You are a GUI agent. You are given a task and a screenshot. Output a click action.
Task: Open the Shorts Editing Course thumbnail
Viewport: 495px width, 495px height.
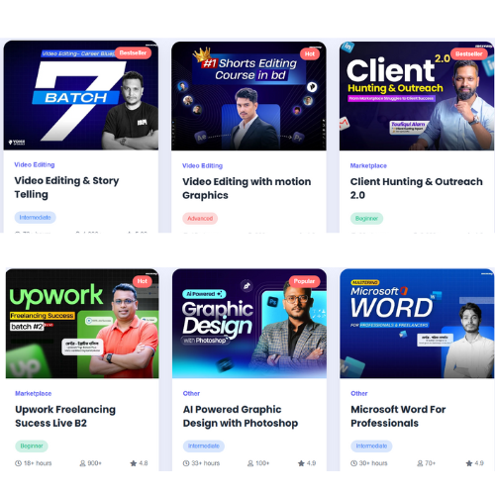click(x=248, y=96)
